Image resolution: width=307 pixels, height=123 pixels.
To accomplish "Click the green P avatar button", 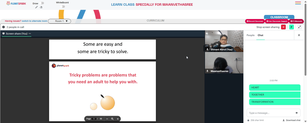I will pos(291,27).
